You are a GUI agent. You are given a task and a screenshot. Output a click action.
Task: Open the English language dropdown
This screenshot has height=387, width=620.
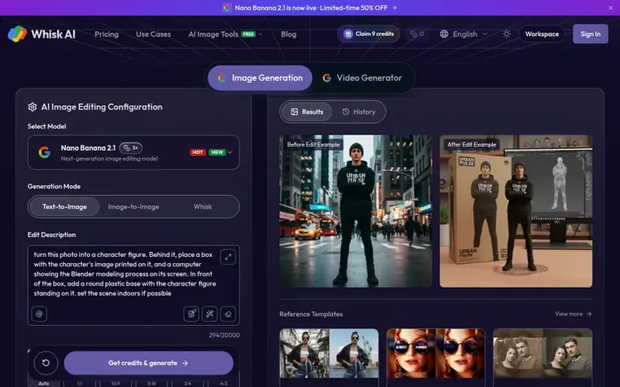463,34
